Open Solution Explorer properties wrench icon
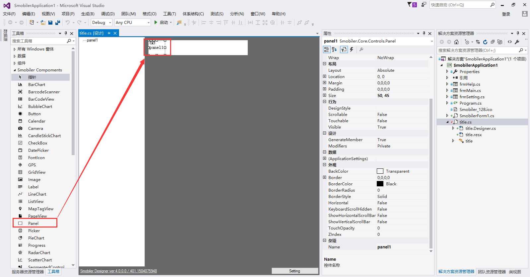 (517, 42)
